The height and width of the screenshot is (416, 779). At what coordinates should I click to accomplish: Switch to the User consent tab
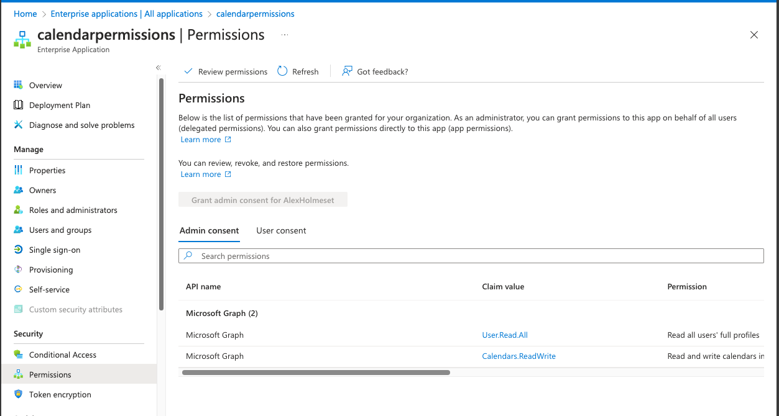click(x=281, y=230)
